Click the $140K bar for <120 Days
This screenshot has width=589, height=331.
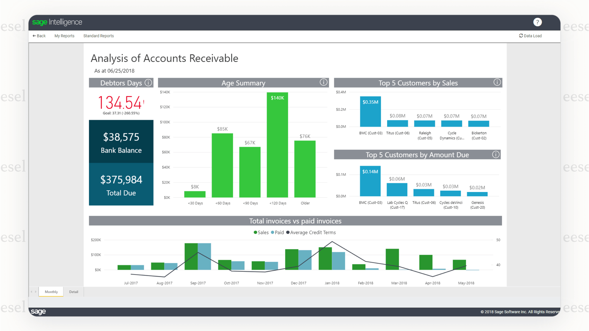tap(277, 145)
